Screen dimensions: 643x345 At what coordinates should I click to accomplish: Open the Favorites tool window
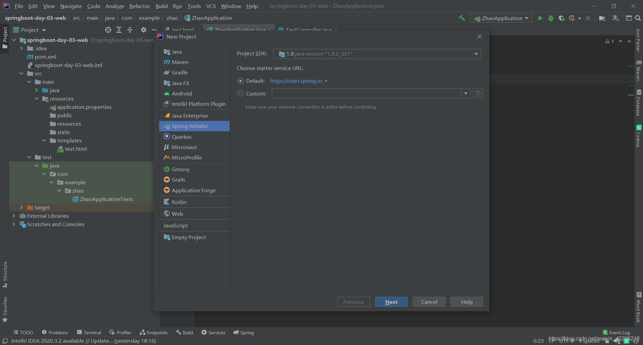point(5,309)
